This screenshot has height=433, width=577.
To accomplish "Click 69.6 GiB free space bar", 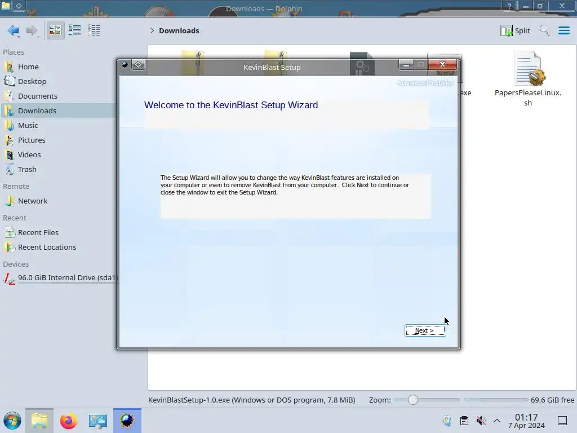I will click(x=496, y=400).
